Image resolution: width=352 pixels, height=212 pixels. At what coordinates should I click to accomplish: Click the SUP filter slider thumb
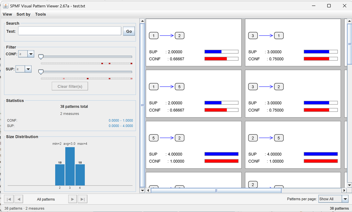pos(41,72)
